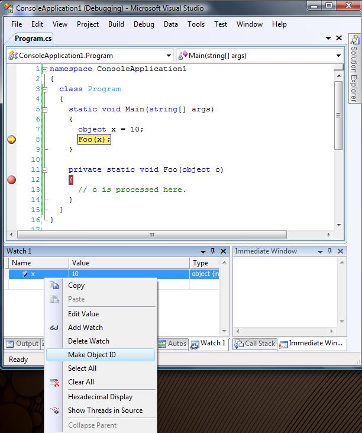Open the Project menu
Viewport: 362px width, 433px height.
tap(88, 24)
